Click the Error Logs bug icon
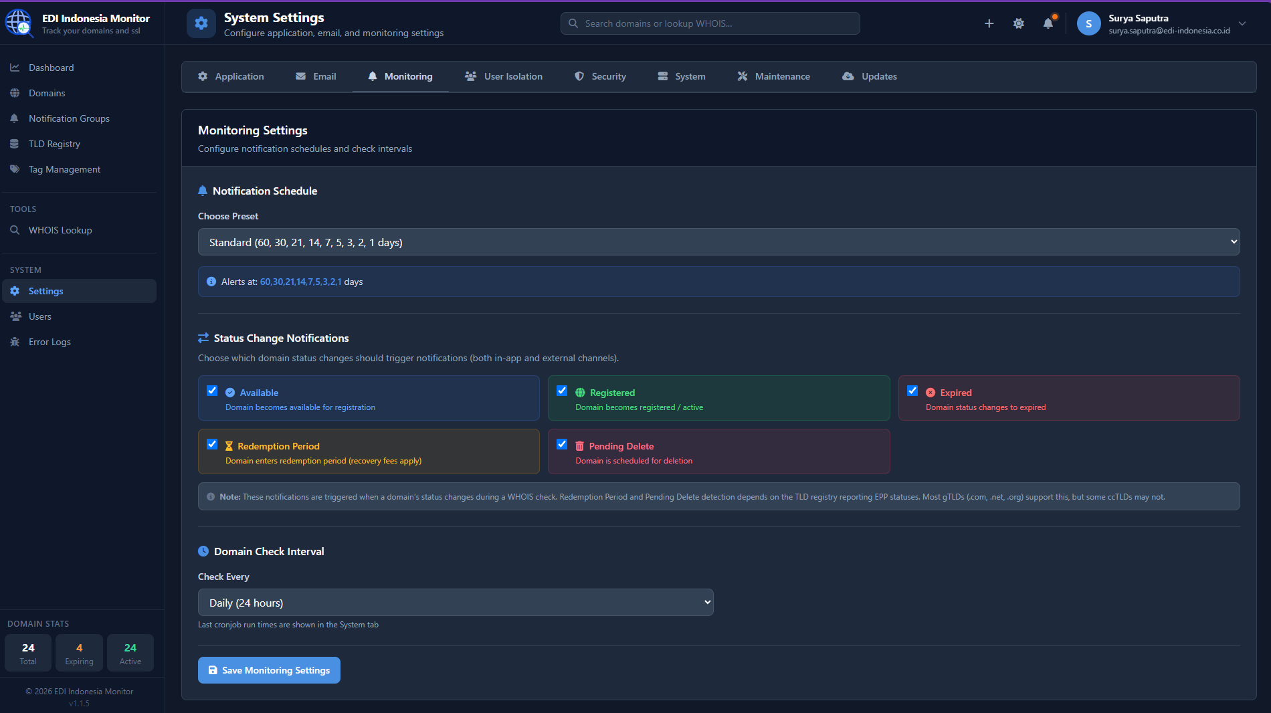 (x=15, y=342)
